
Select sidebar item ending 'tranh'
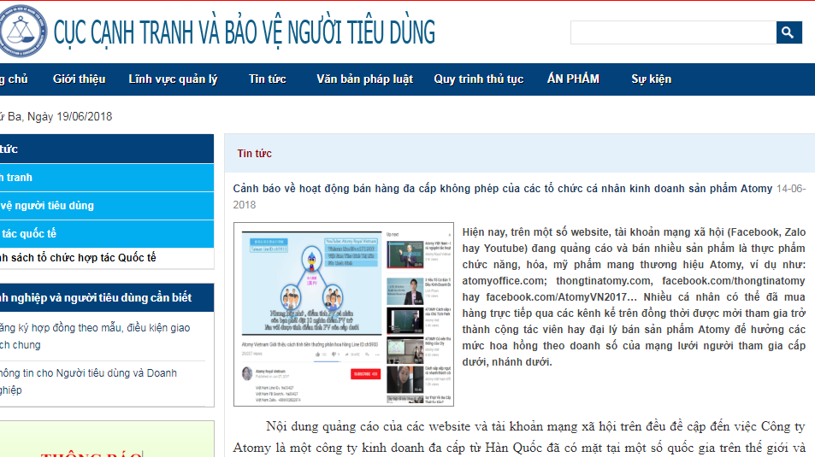click(107, 178)
